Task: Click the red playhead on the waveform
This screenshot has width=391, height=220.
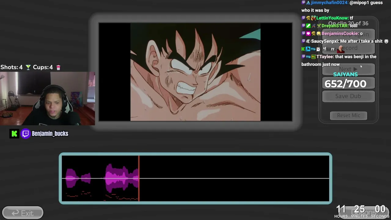Action: click(139, 178)
